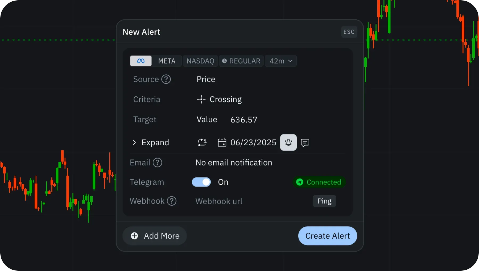Open the expiration calendar icon
Screen dimensions: 479x271
(222, 142)
